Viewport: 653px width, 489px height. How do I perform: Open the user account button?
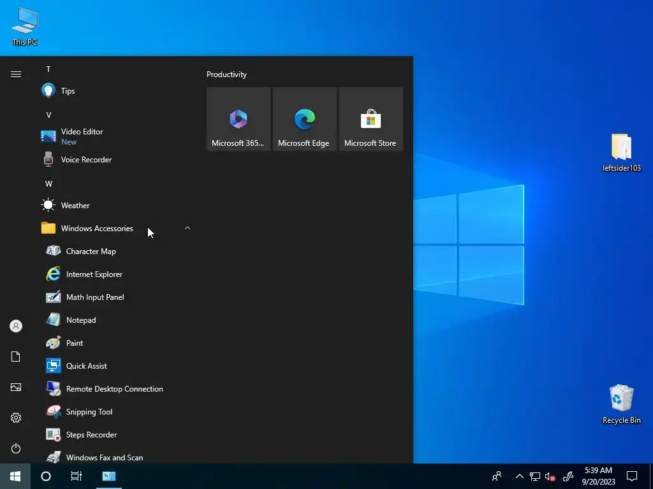click(16, 326)
